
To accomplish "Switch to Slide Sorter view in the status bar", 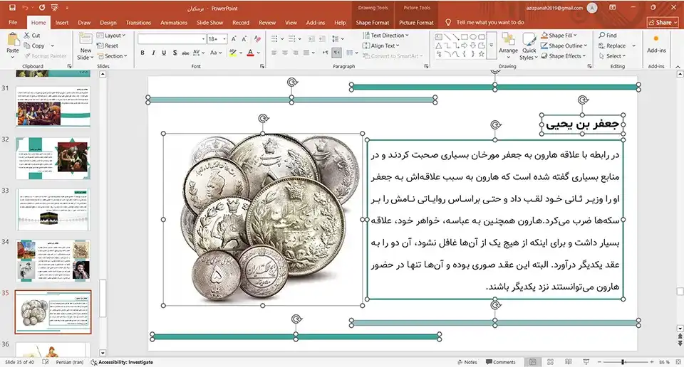I will pos(551,362).
